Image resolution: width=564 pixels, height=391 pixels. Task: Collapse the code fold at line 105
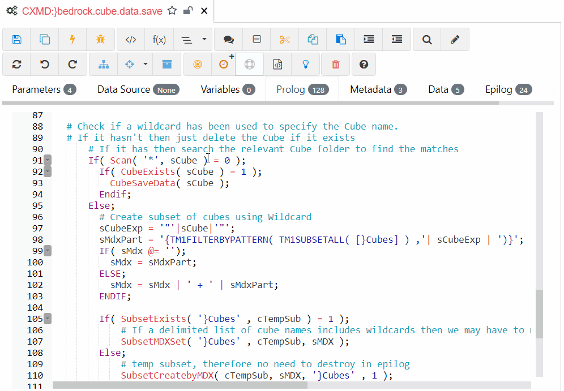[x=48, y=319]
